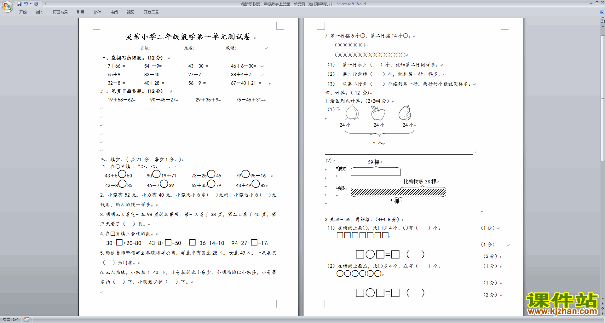Image resolution: width=605 pixels, height=323 pixels.
Task: Save the document from Quick Access Toolbar
Action: [19, 4]
